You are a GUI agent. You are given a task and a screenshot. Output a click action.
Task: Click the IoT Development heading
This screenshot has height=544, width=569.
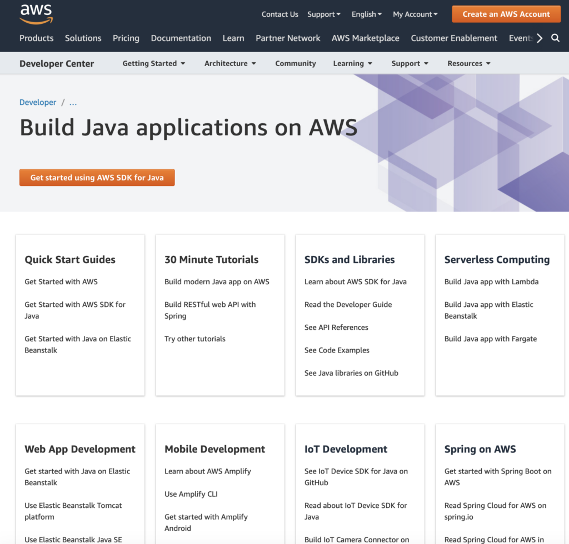(x=346, y=449)
